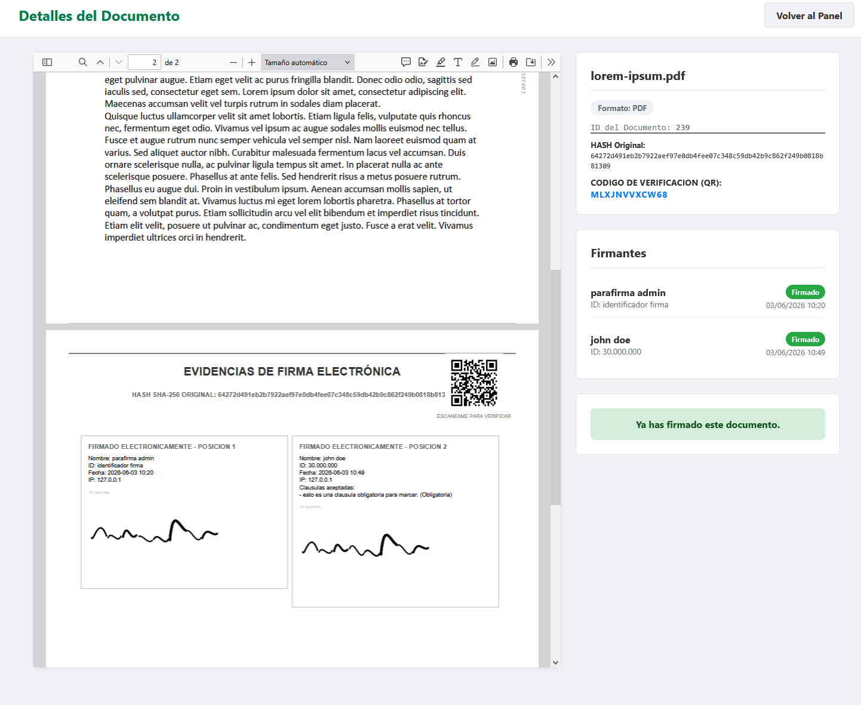The width and height of the screenshot is (861, 705).
Task: Click the 'de 2' total pages label
Action: pos(172,62)
